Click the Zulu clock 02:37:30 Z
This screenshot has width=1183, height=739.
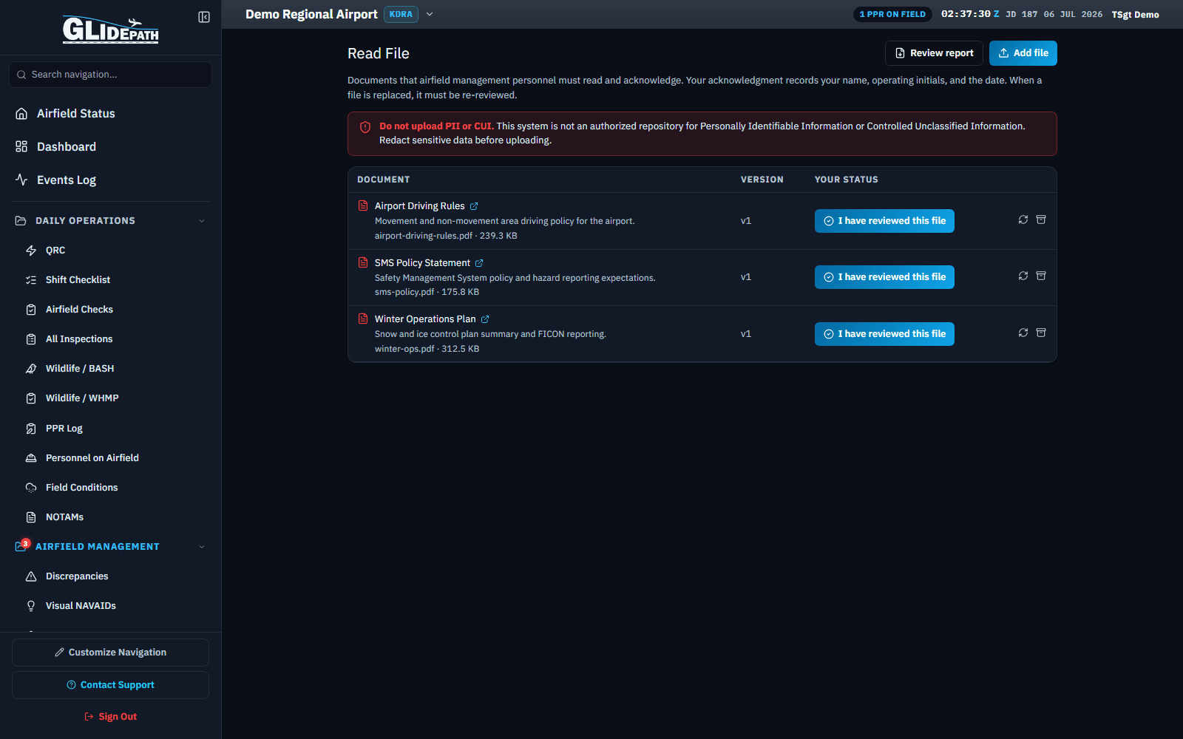(x=969, y=14)
